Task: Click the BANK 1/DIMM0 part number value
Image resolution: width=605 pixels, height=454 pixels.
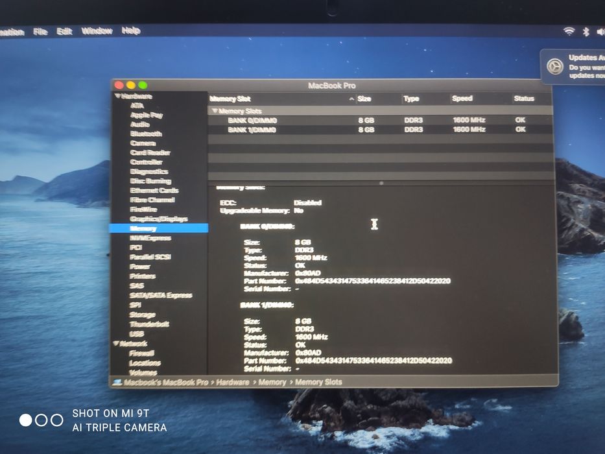Action: point(374,361)
